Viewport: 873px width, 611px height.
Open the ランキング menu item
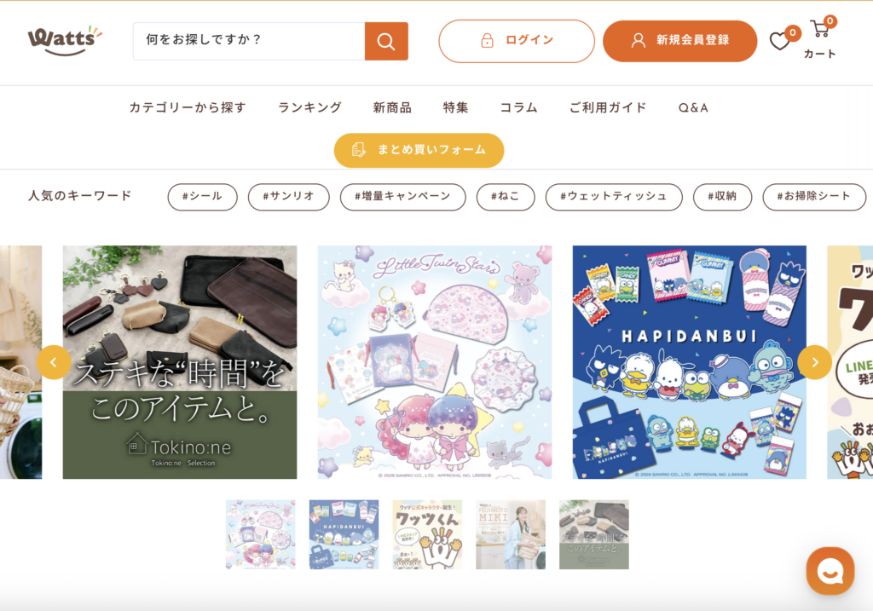coord(309,107)
